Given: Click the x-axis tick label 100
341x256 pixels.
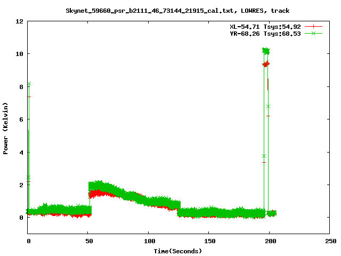Looking at the screenshot, I should click(149, 241).
